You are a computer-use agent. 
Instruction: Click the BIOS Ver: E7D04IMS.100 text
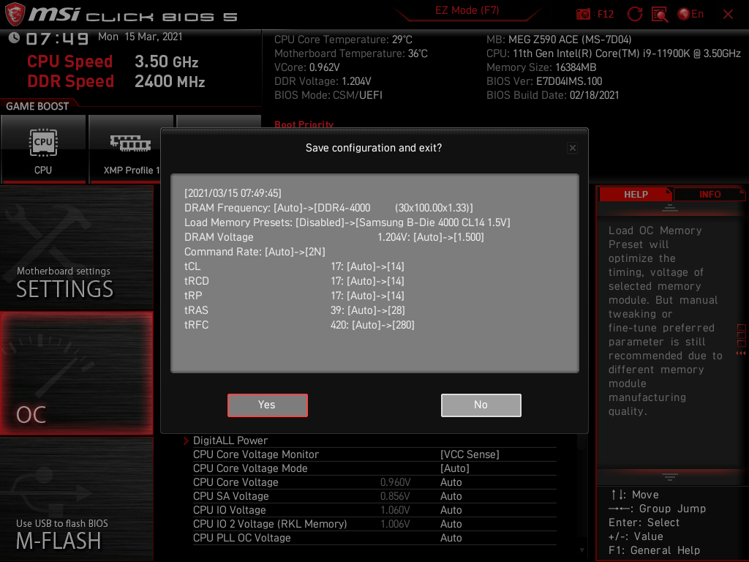point(544,81)
